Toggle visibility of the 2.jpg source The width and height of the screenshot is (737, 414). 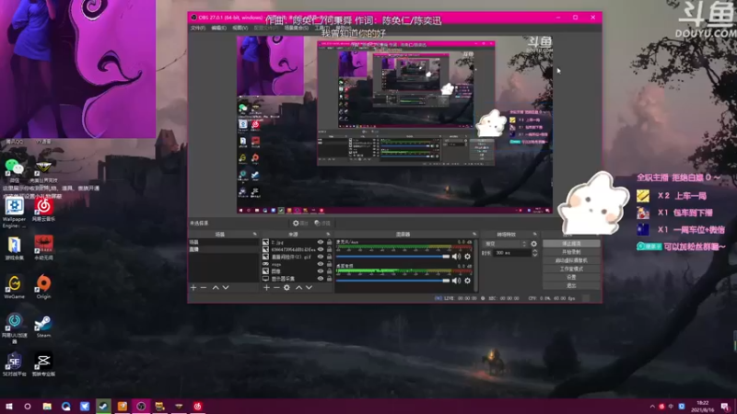[321, 242]
